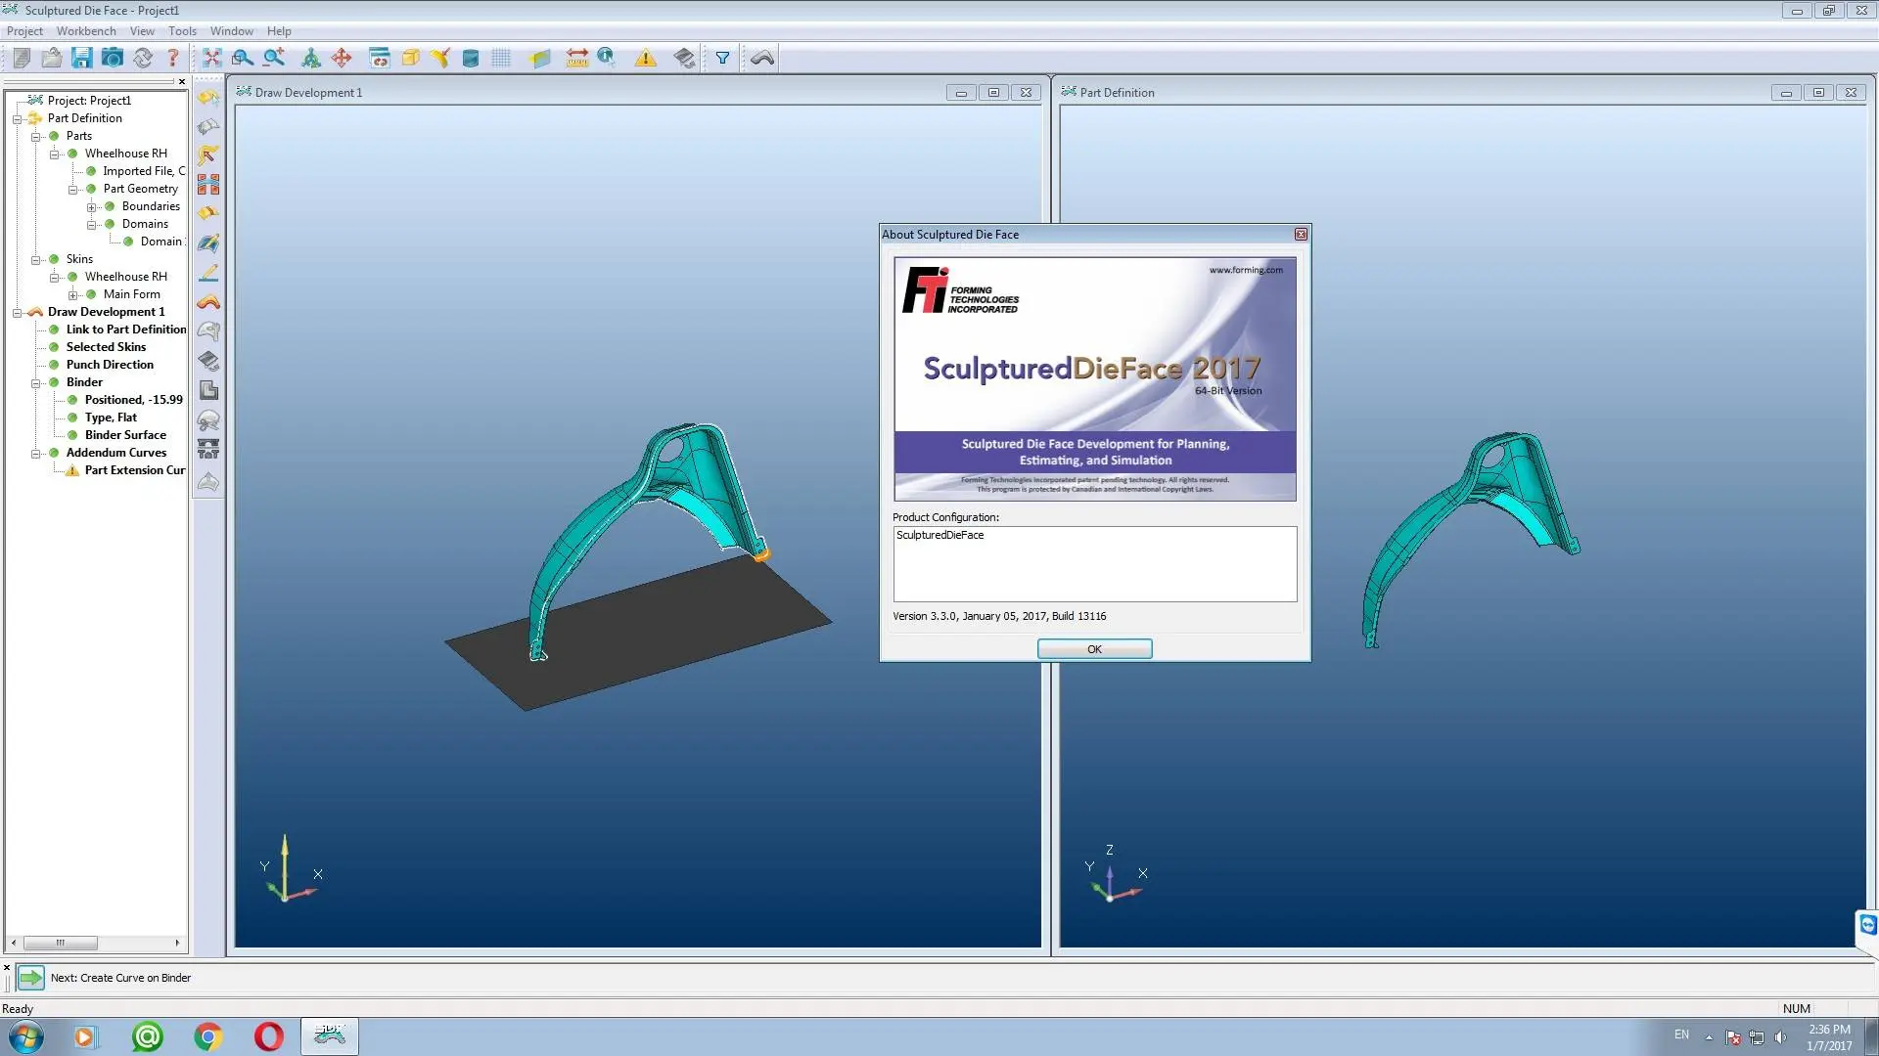Minimize the Part Definition window
This screenshot has height=1056, width=1879.
1786,93
